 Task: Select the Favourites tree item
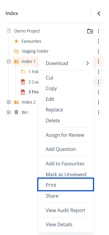pyautogui.click(x=31, y=41)
